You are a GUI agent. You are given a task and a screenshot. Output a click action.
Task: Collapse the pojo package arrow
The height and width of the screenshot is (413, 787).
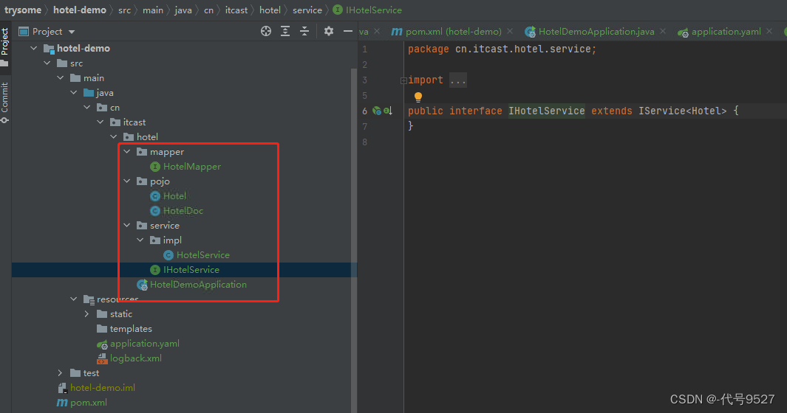[x=127, y=181]
